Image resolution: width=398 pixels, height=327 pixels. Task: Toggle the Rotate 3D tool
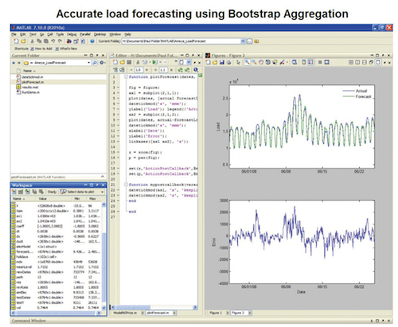(268, 62)
